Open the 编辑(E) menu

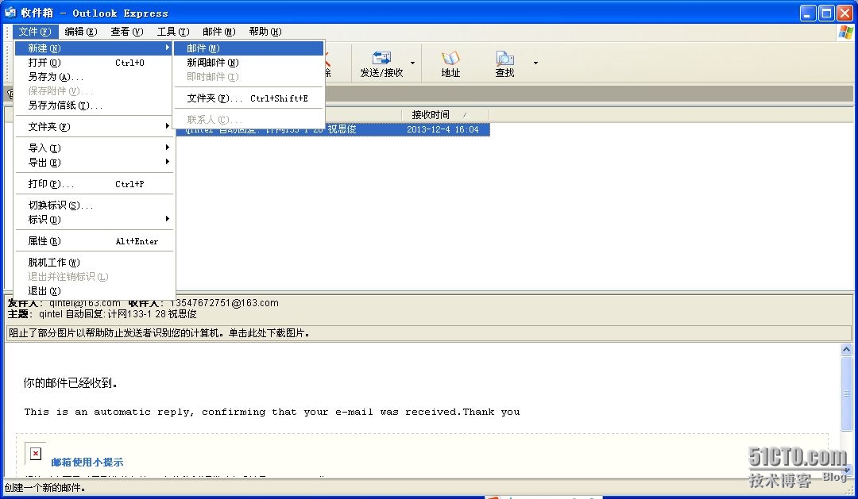(x=81, y=31)
